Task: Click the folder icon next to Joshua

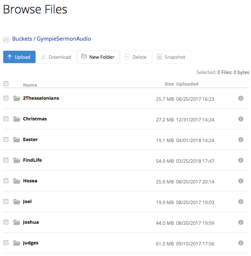Action: (x=17, y=222)
